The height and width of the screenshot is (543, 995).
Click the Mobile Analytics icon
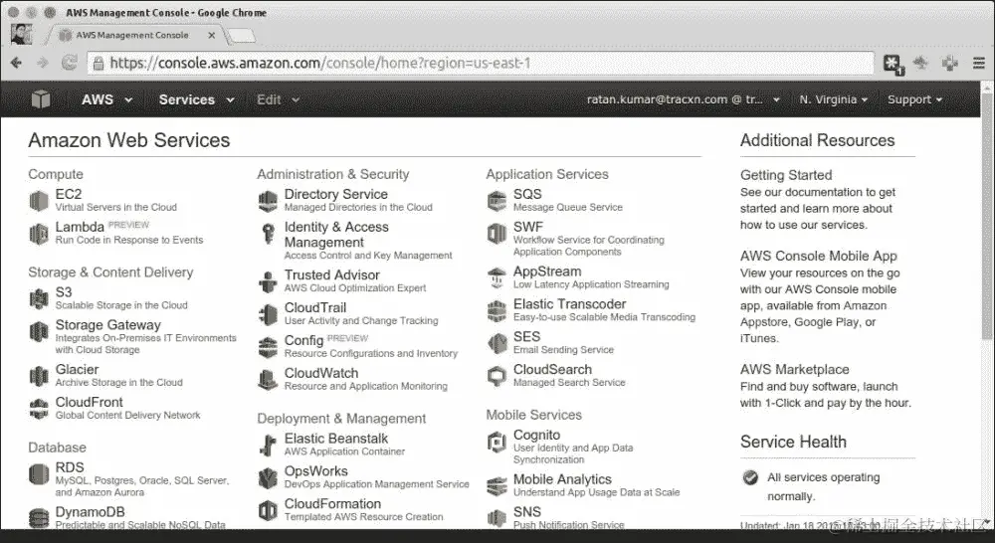497,486
